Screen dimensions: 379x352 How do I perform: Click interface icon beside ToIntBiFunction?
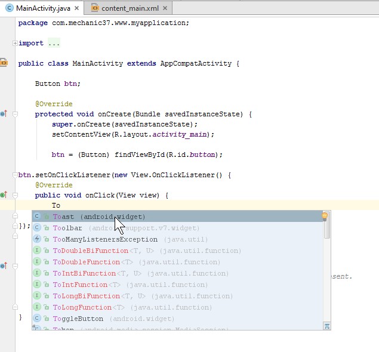(37, 273)
